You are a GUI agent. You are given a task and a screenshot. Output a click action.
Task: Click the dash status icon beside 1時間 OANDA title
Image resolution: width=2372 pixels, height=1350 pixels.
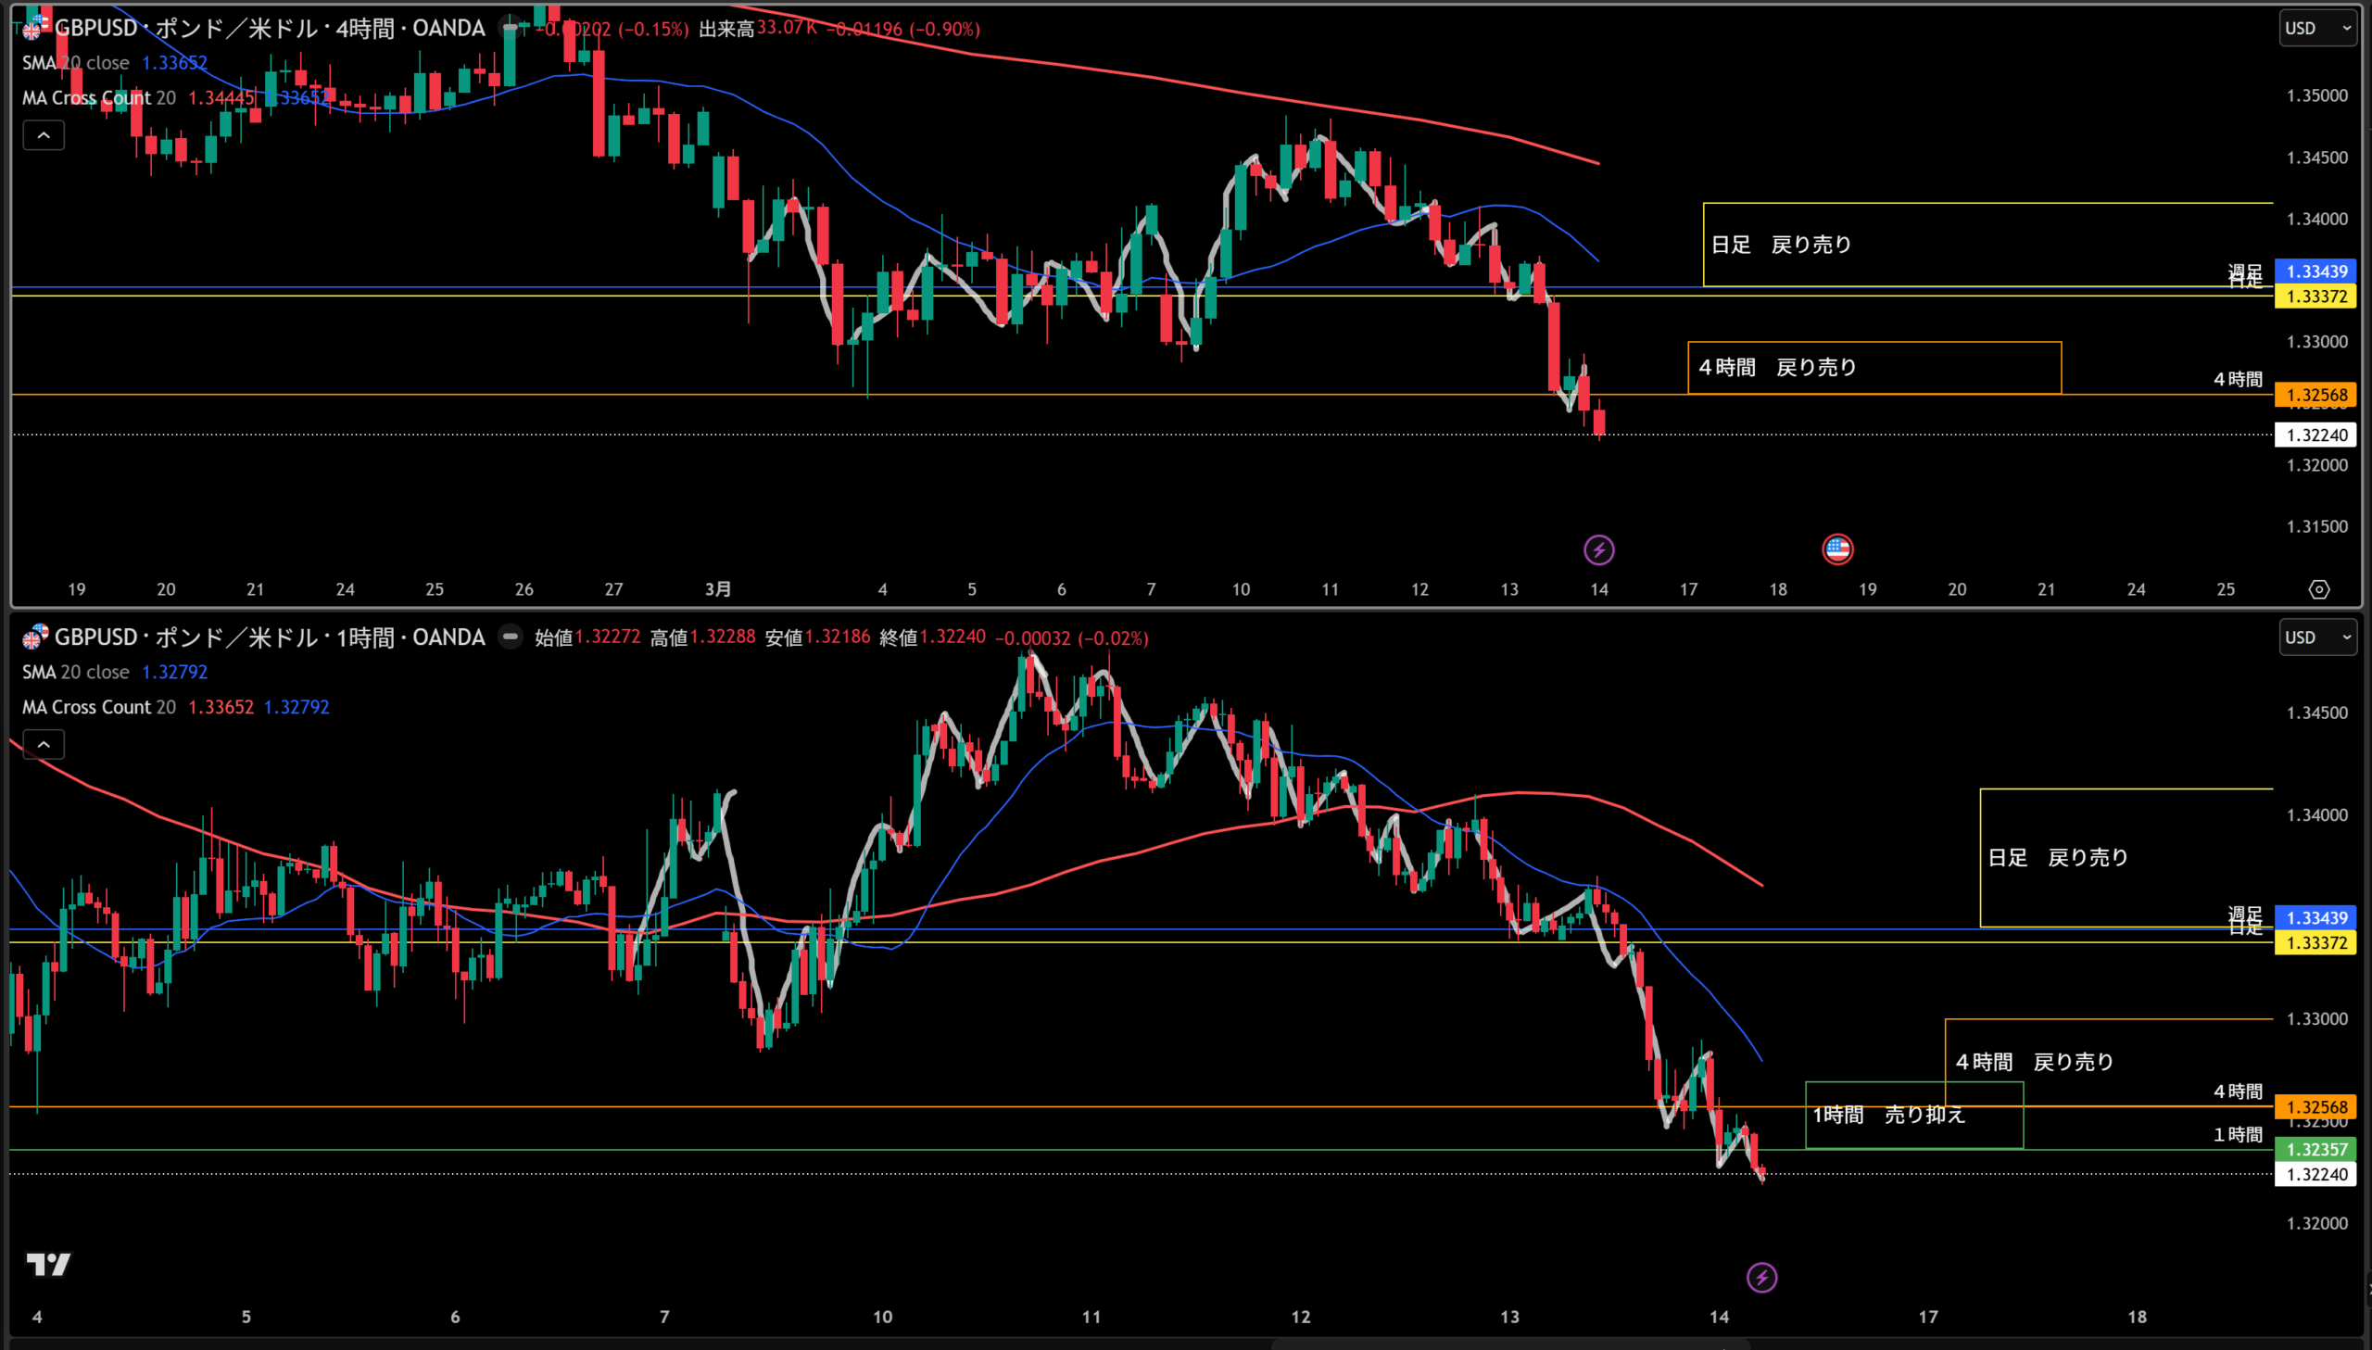tap(510, 637)
